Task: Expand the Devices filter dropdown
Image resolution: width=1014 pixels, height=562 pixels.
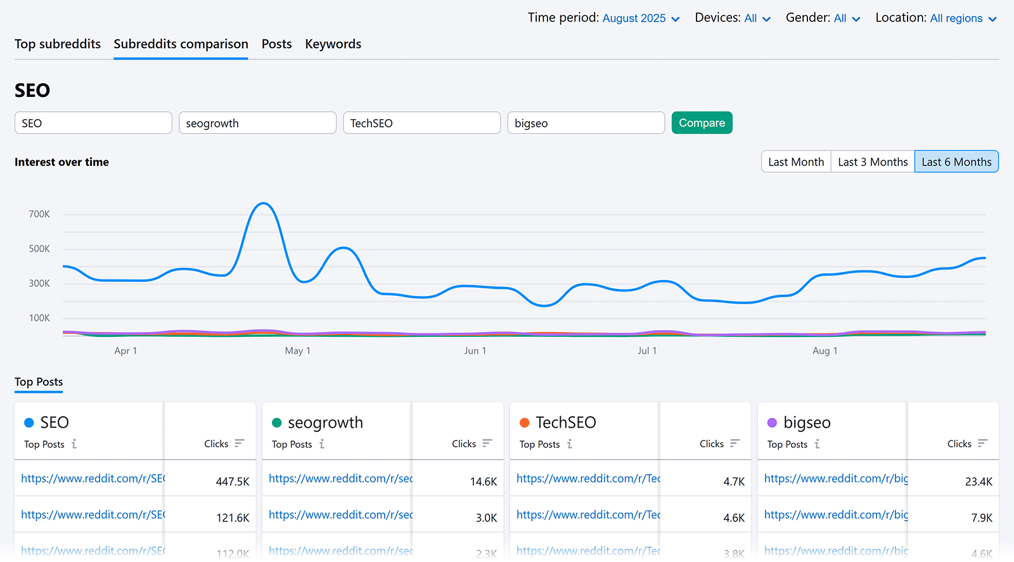Action: (757, 18)
